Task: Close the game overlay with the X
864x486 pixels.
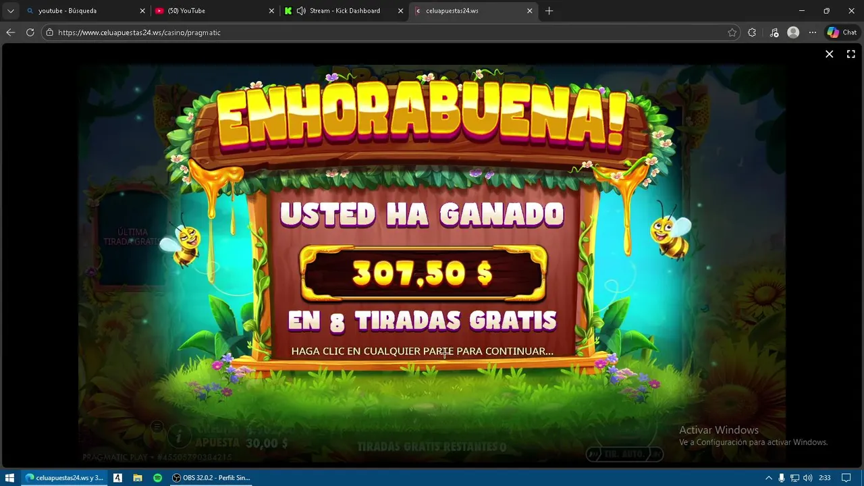Action: coord(830,54)
